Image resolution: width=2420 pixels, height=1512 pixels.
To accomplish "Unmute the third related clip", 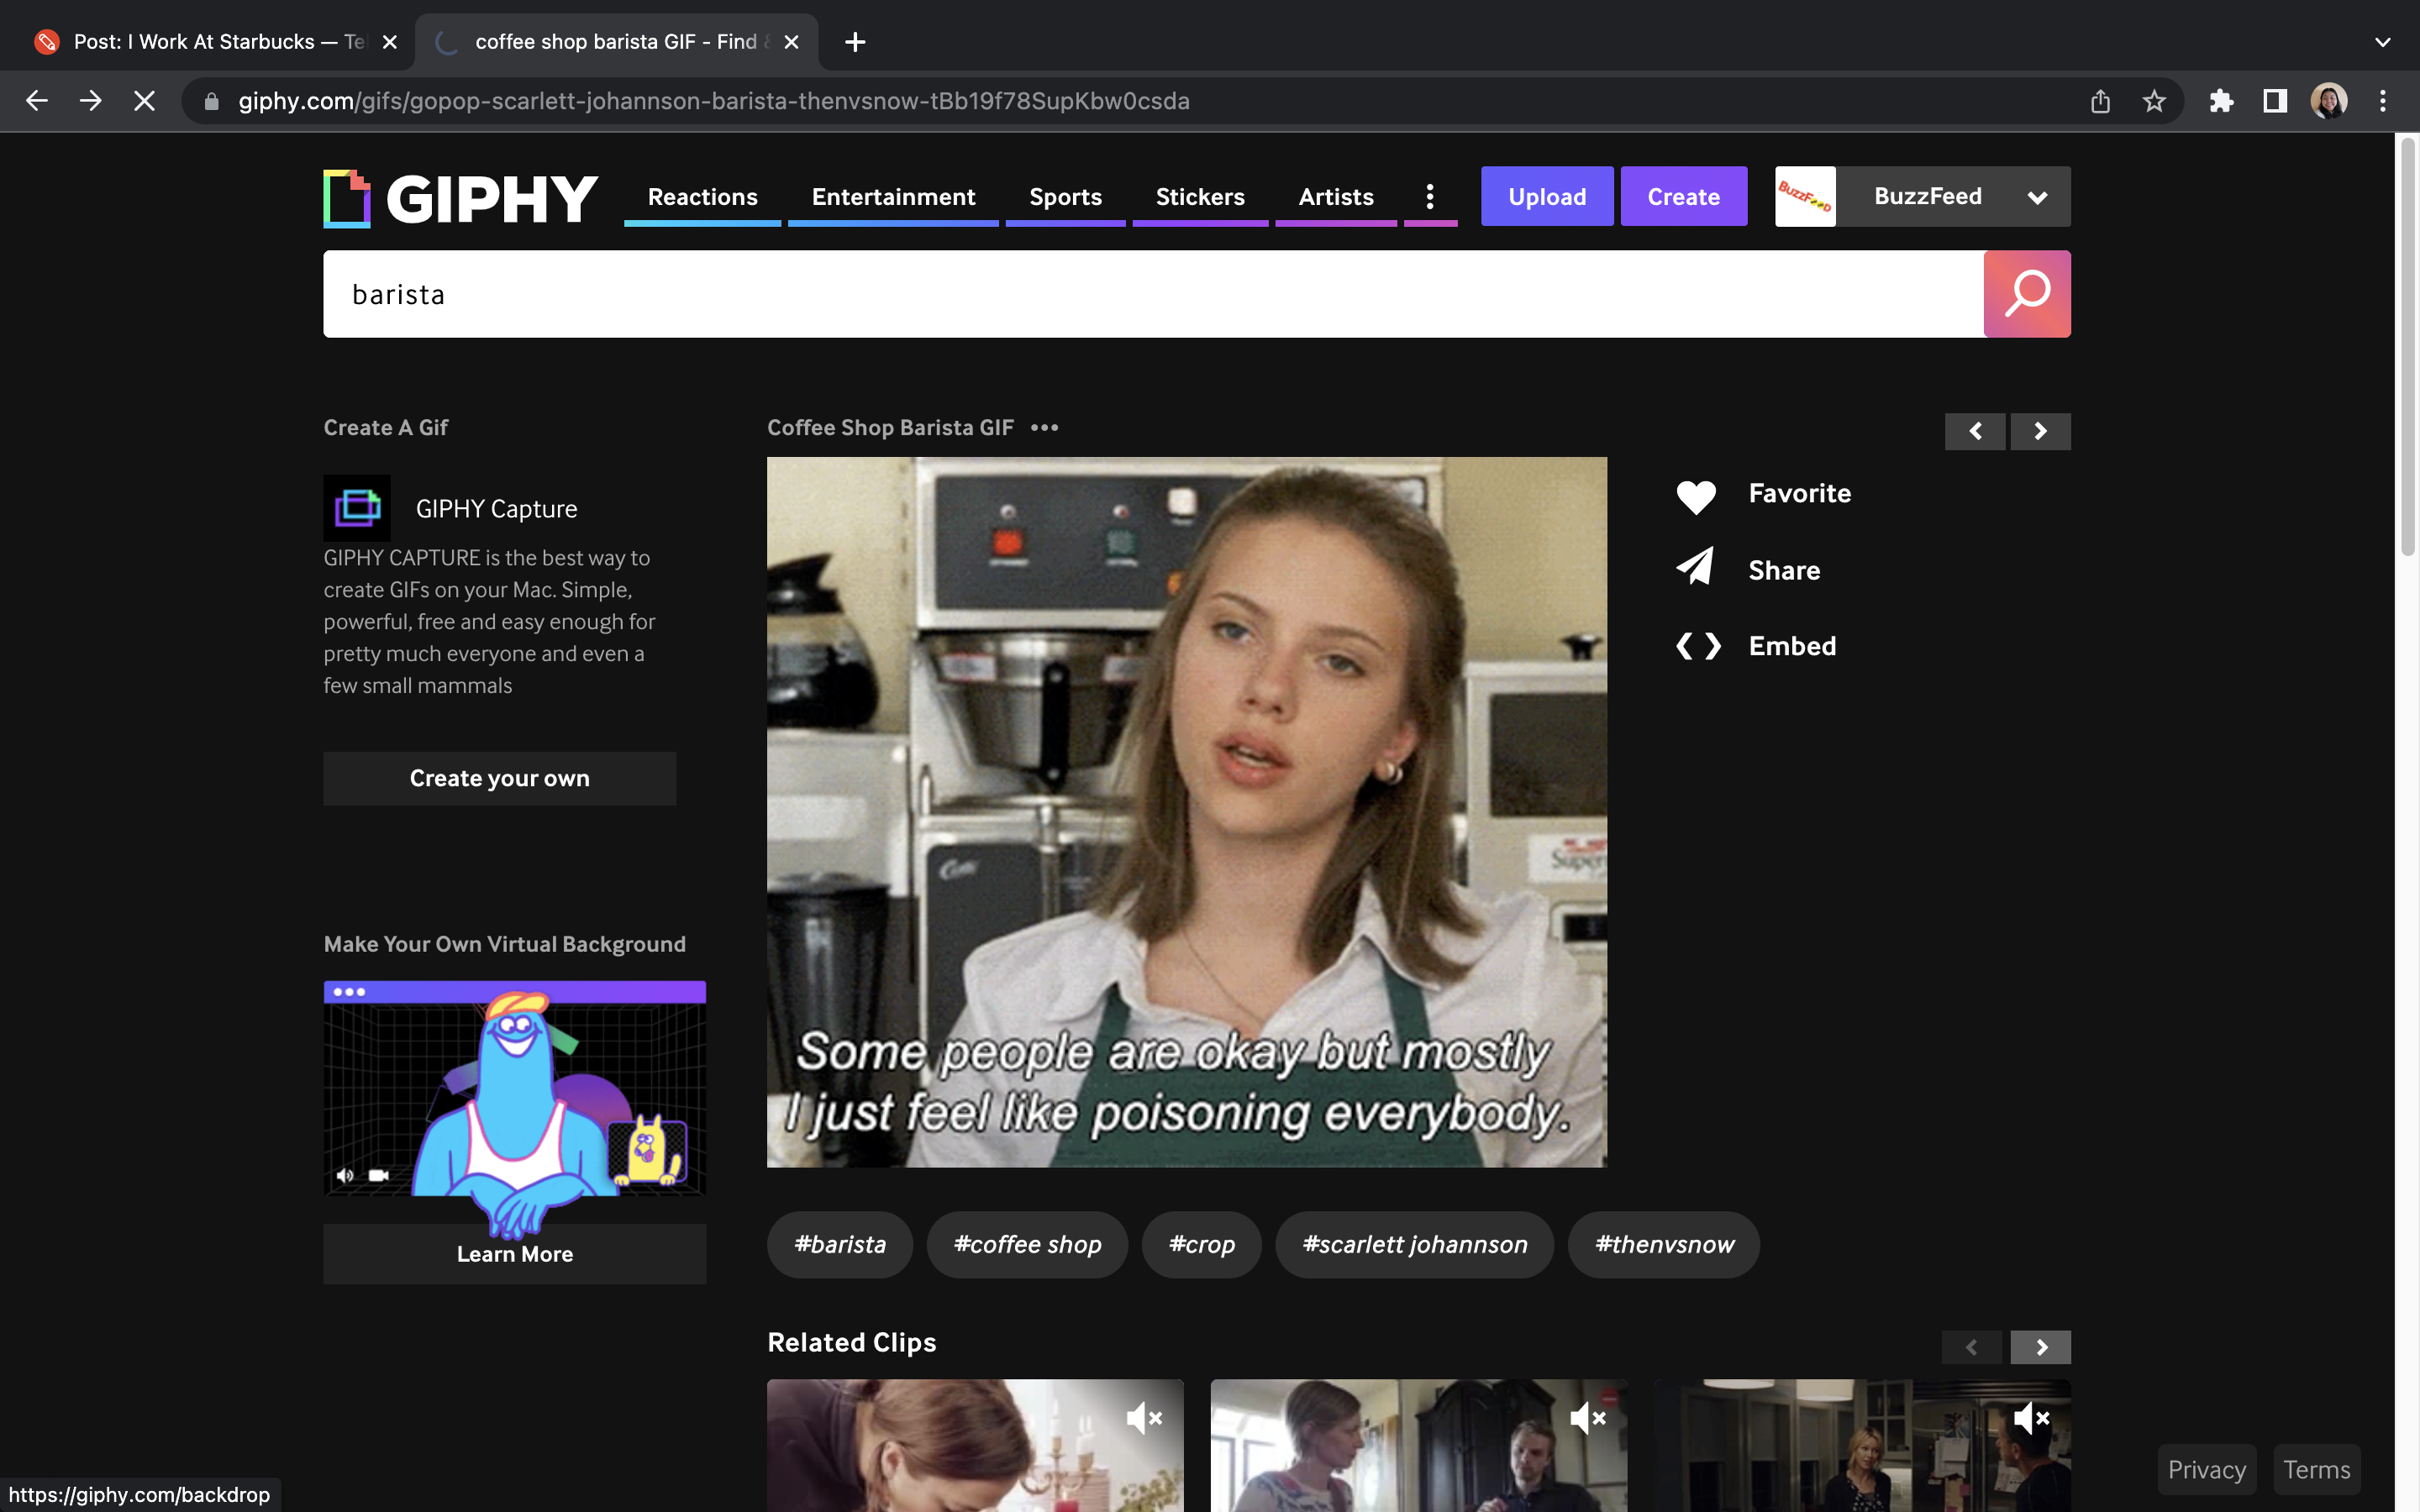I will [2030, 1418].
